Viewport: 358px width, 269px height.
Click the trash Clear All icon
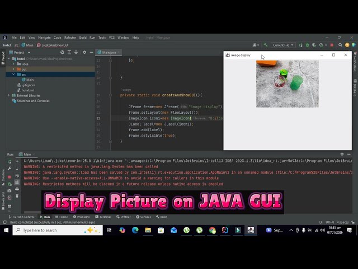pos(17,196)
